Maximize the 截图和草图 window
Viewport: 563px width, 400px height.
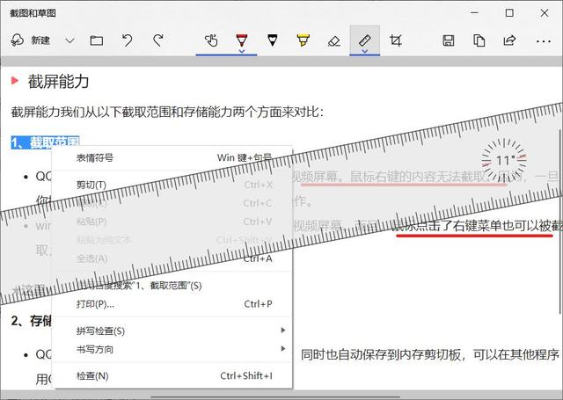click(x=509, y=13)
